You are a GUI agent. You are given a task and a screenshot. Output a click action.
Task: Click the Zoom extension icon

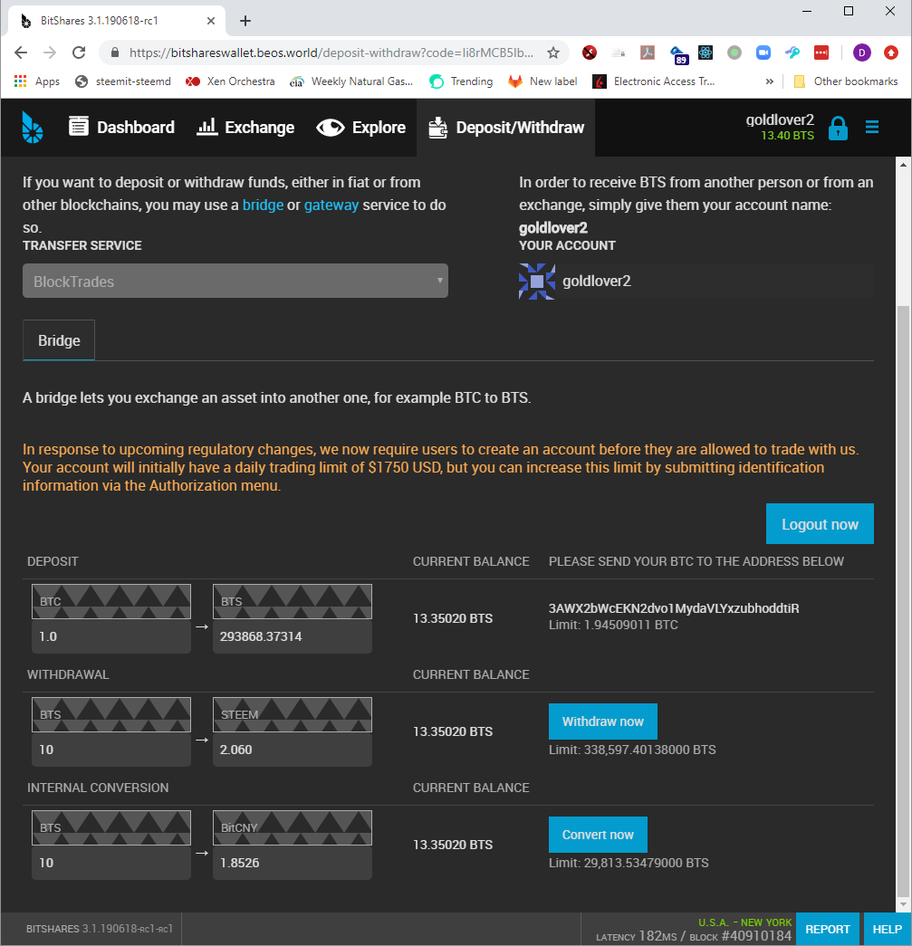(763, 53)
